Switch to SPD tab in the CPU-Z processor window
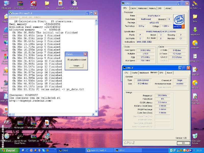 point(160,8)
